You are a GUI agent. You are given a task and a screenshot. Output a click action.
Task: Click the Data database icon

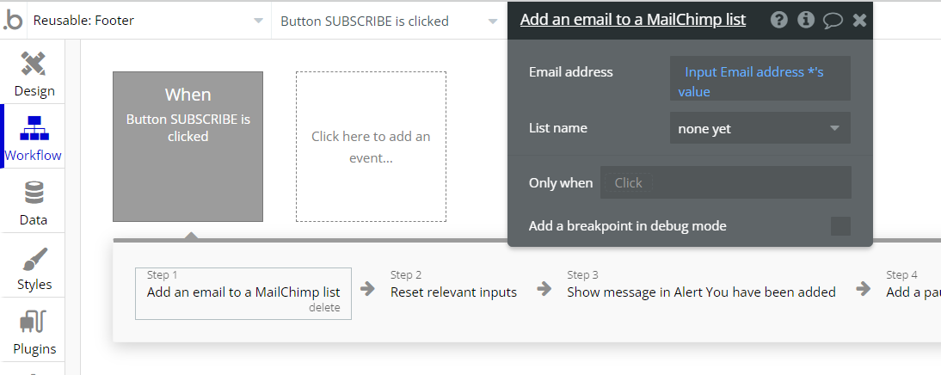[x=34, y=193]
